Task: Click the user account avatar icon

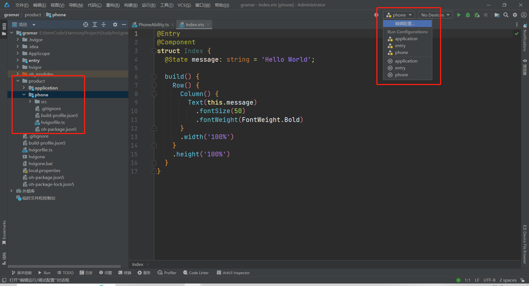Action: coord(524,15)
